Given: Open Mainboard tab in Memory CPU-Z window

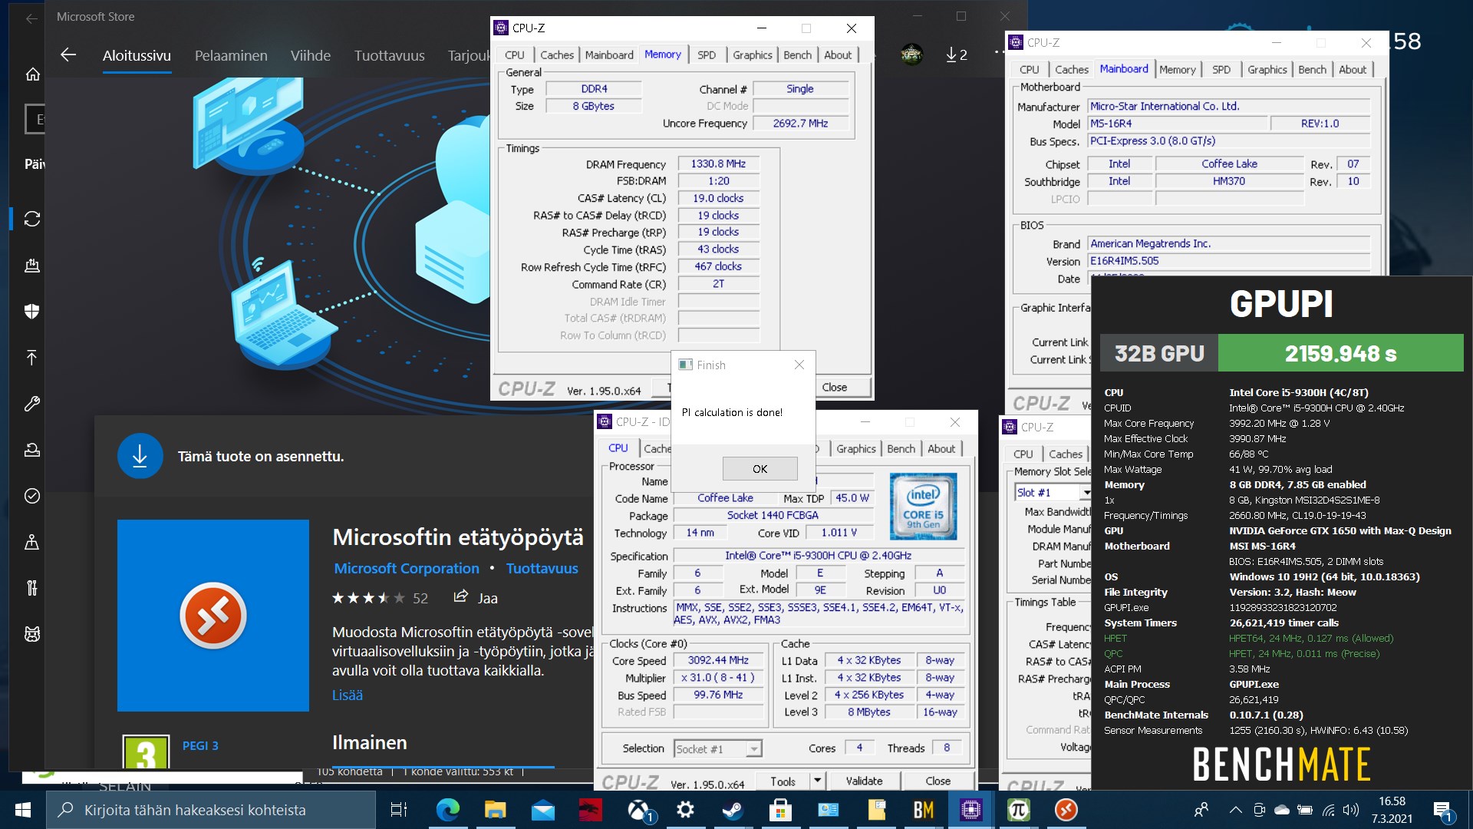Looking at the screenshot, I should [x=609, y=54].
